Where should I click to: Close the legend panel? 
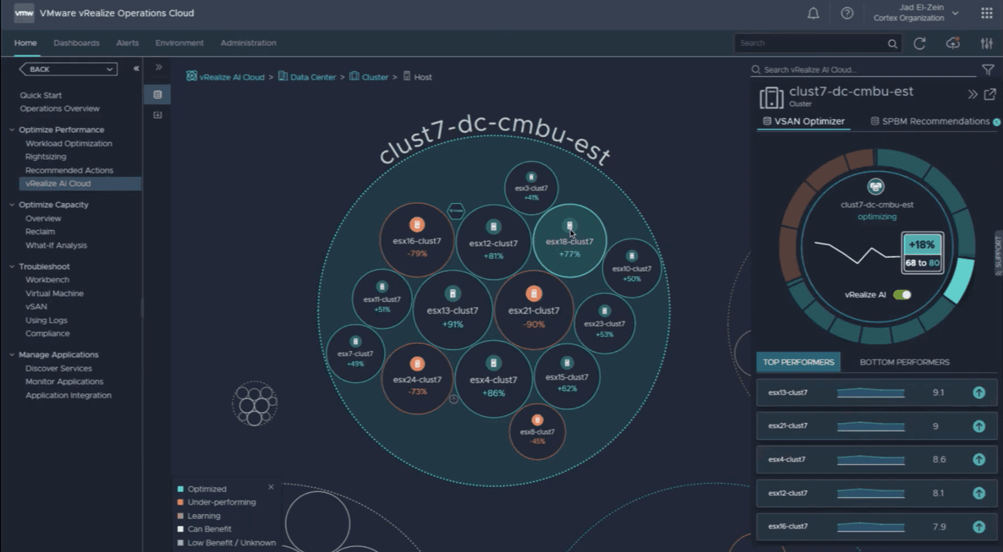pyautogui.click(x=271, y=487)
